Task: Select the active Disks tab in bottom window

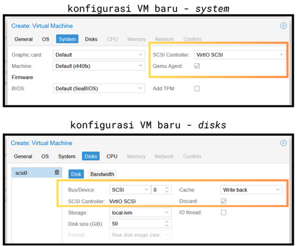Action: point(91,156)
